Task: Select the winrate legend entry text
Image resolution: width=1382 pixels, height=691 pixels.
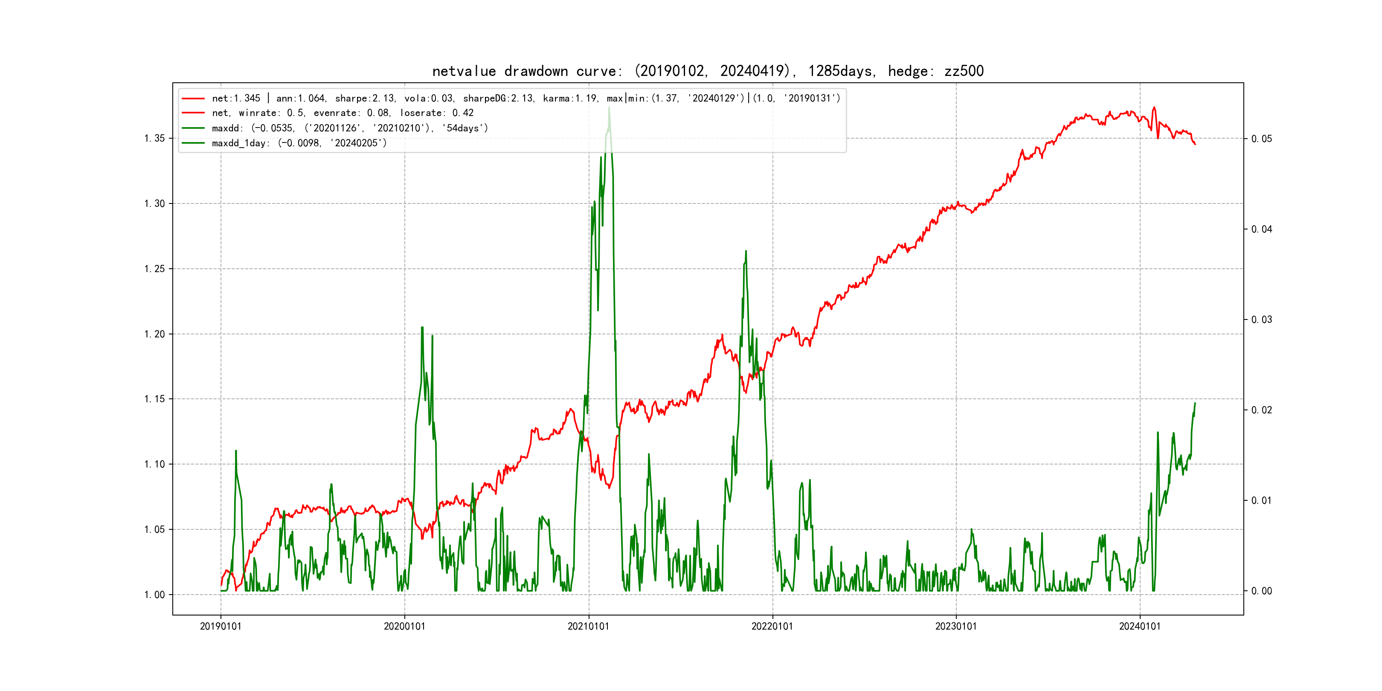Action: pos(342,113)
